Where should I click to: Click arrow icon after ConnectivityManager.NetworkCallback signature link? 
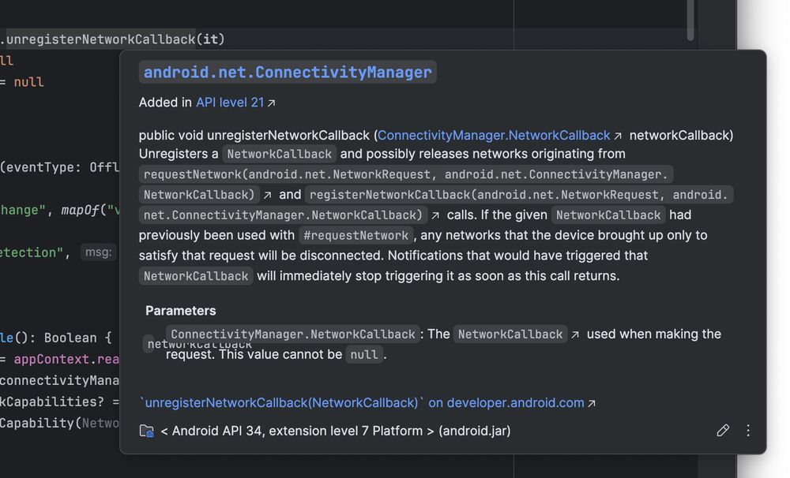[619, 136]
